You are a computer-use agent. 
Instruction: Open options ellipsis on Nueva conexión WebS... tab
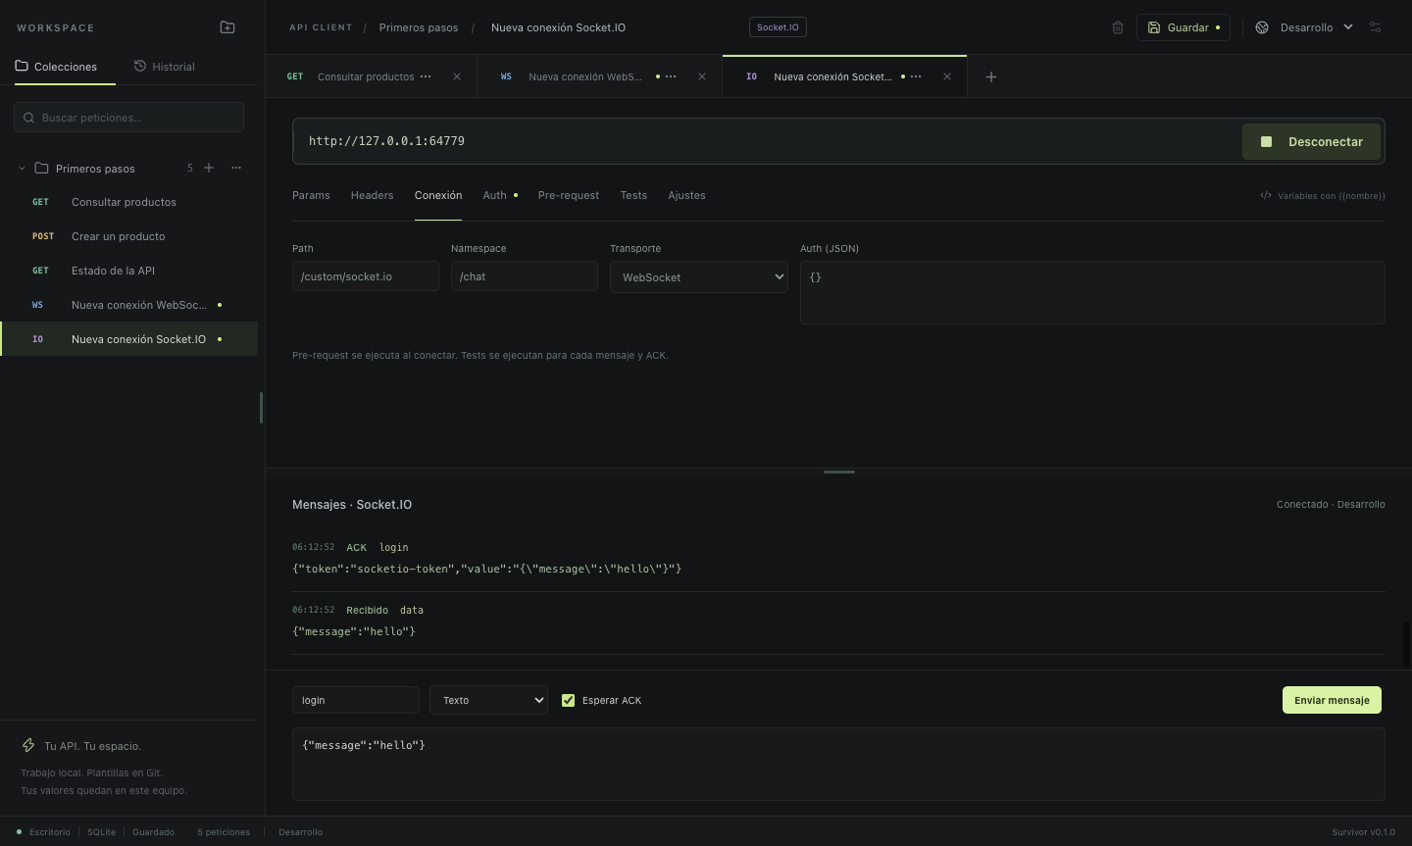click(671, 76)
